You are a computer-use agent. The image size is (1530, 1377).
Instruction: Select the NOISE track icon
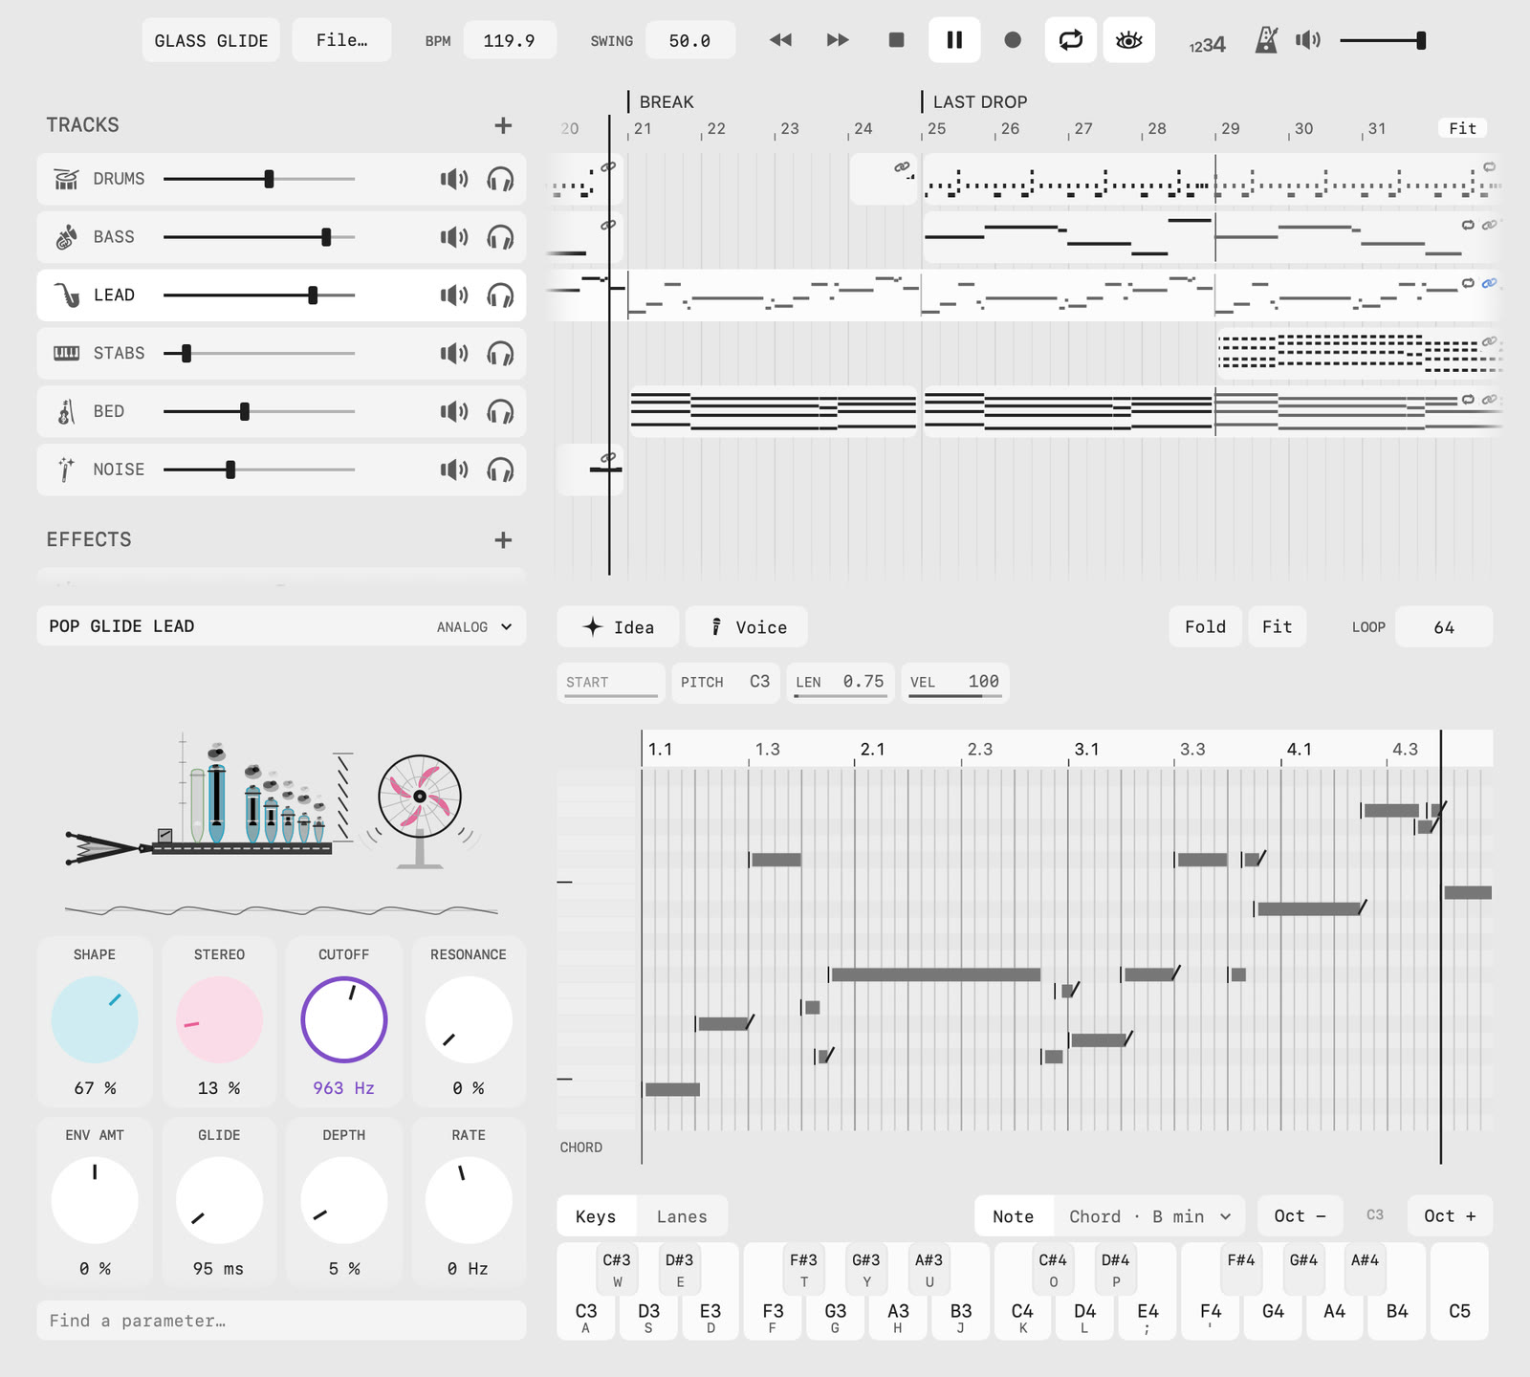pos(66,470)
